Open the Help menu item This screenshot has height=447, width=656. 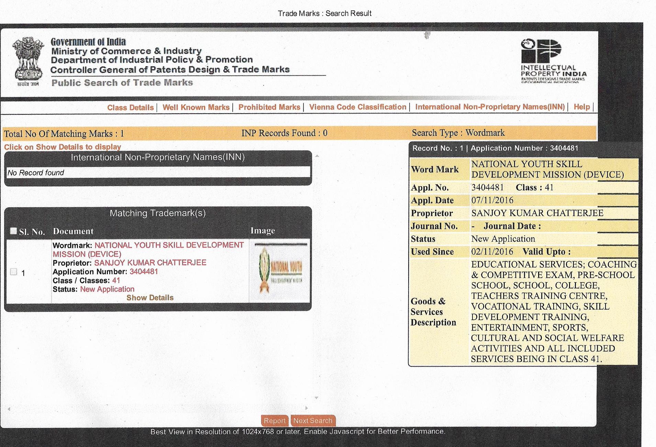pos(581,107)
